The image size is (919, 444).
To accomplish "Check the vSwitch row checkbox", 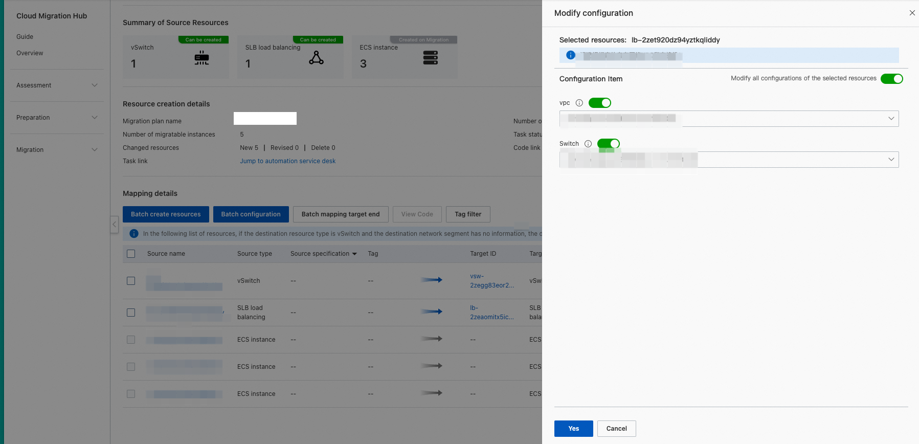I will pos(131,281).
